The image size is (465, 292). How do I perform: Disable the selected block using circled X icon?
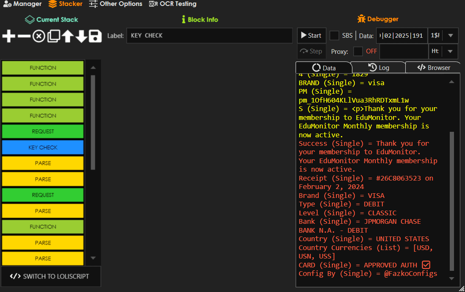tap(39, 36)
